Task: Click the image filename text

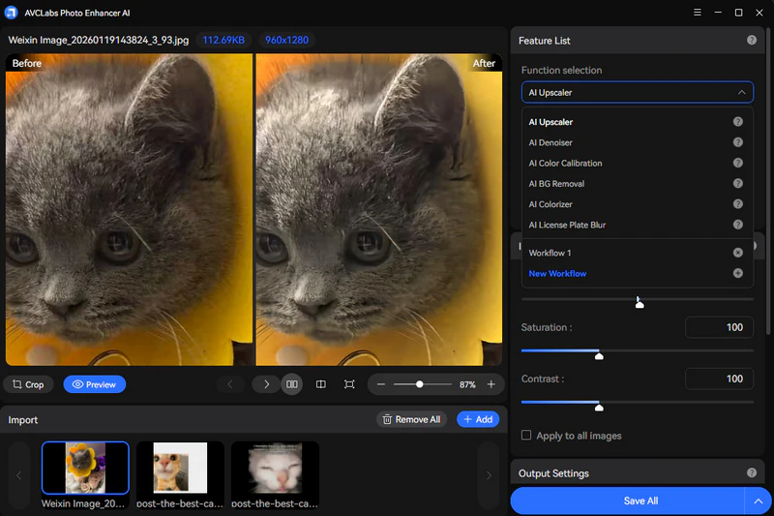Action: (x=99, y=40)
